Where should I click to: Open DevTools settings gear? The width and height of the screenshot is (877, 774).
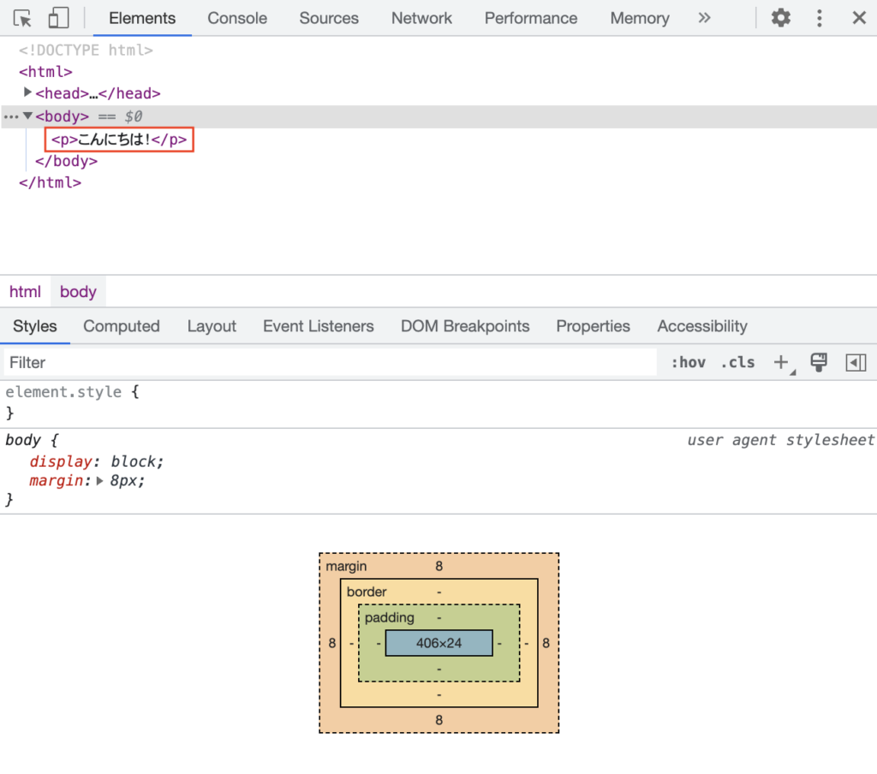click(780, 18)
